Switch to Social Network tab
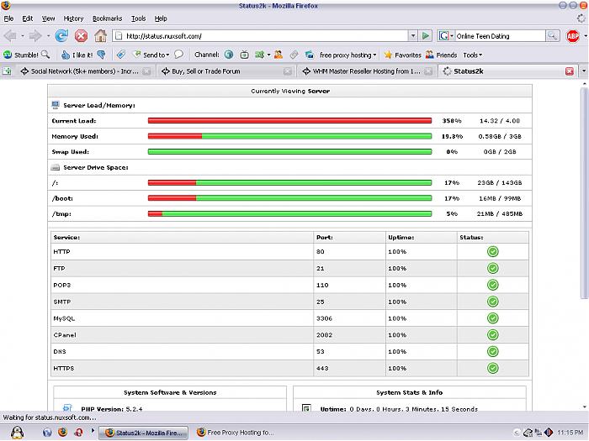The image size is (589, 441). coord(82,71)
